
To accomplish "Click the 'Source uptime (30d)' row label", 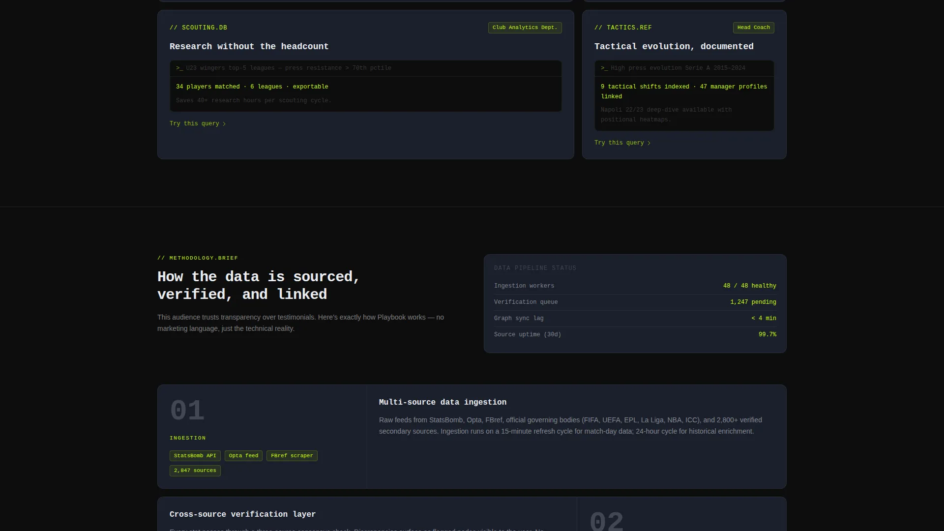I will [x=528, y=334].
